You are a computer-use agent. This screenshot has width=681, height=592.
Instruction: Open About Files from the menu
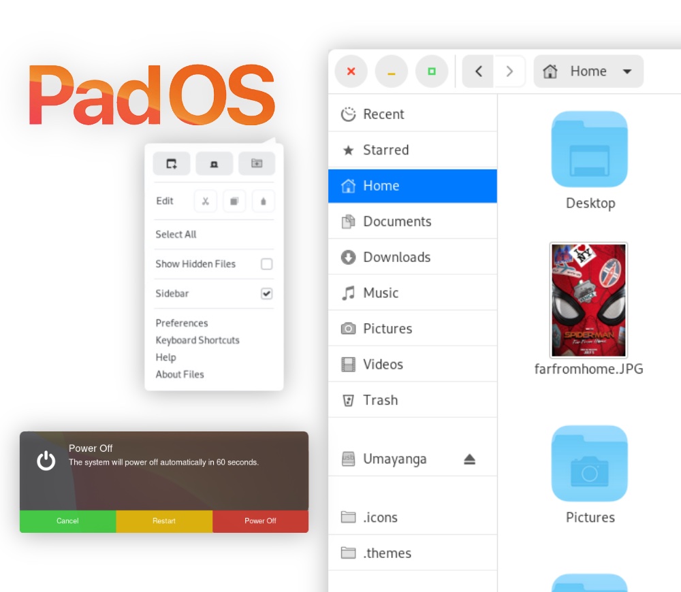coord(180,374)
